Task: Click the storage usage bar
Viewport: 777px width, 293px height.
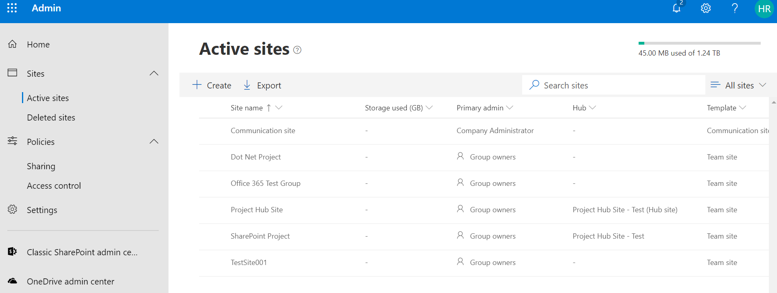Action: click(699, 43)
